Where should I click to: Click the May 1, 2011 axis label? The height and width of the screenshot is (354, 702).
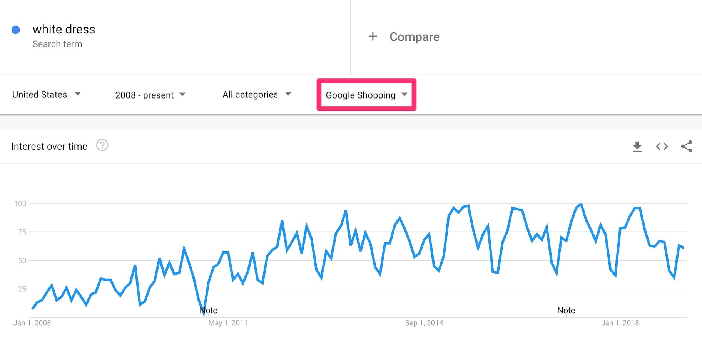coord(228,323)
